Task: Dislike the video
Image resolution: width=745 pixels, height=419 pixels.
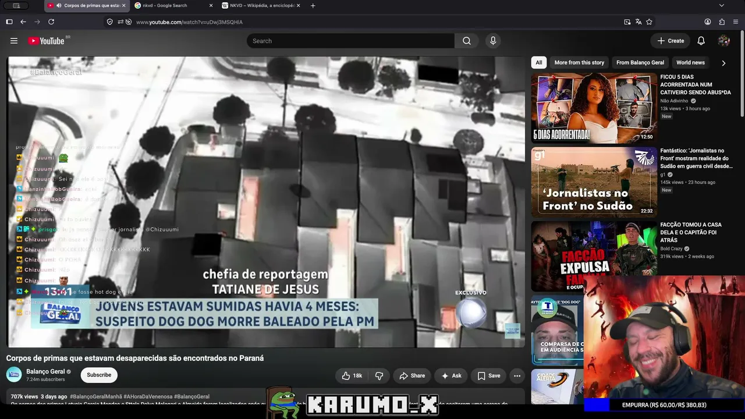Action: click(x=379, y=376)
